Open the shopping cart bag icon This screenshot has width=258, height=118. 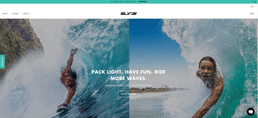point(252,6)
